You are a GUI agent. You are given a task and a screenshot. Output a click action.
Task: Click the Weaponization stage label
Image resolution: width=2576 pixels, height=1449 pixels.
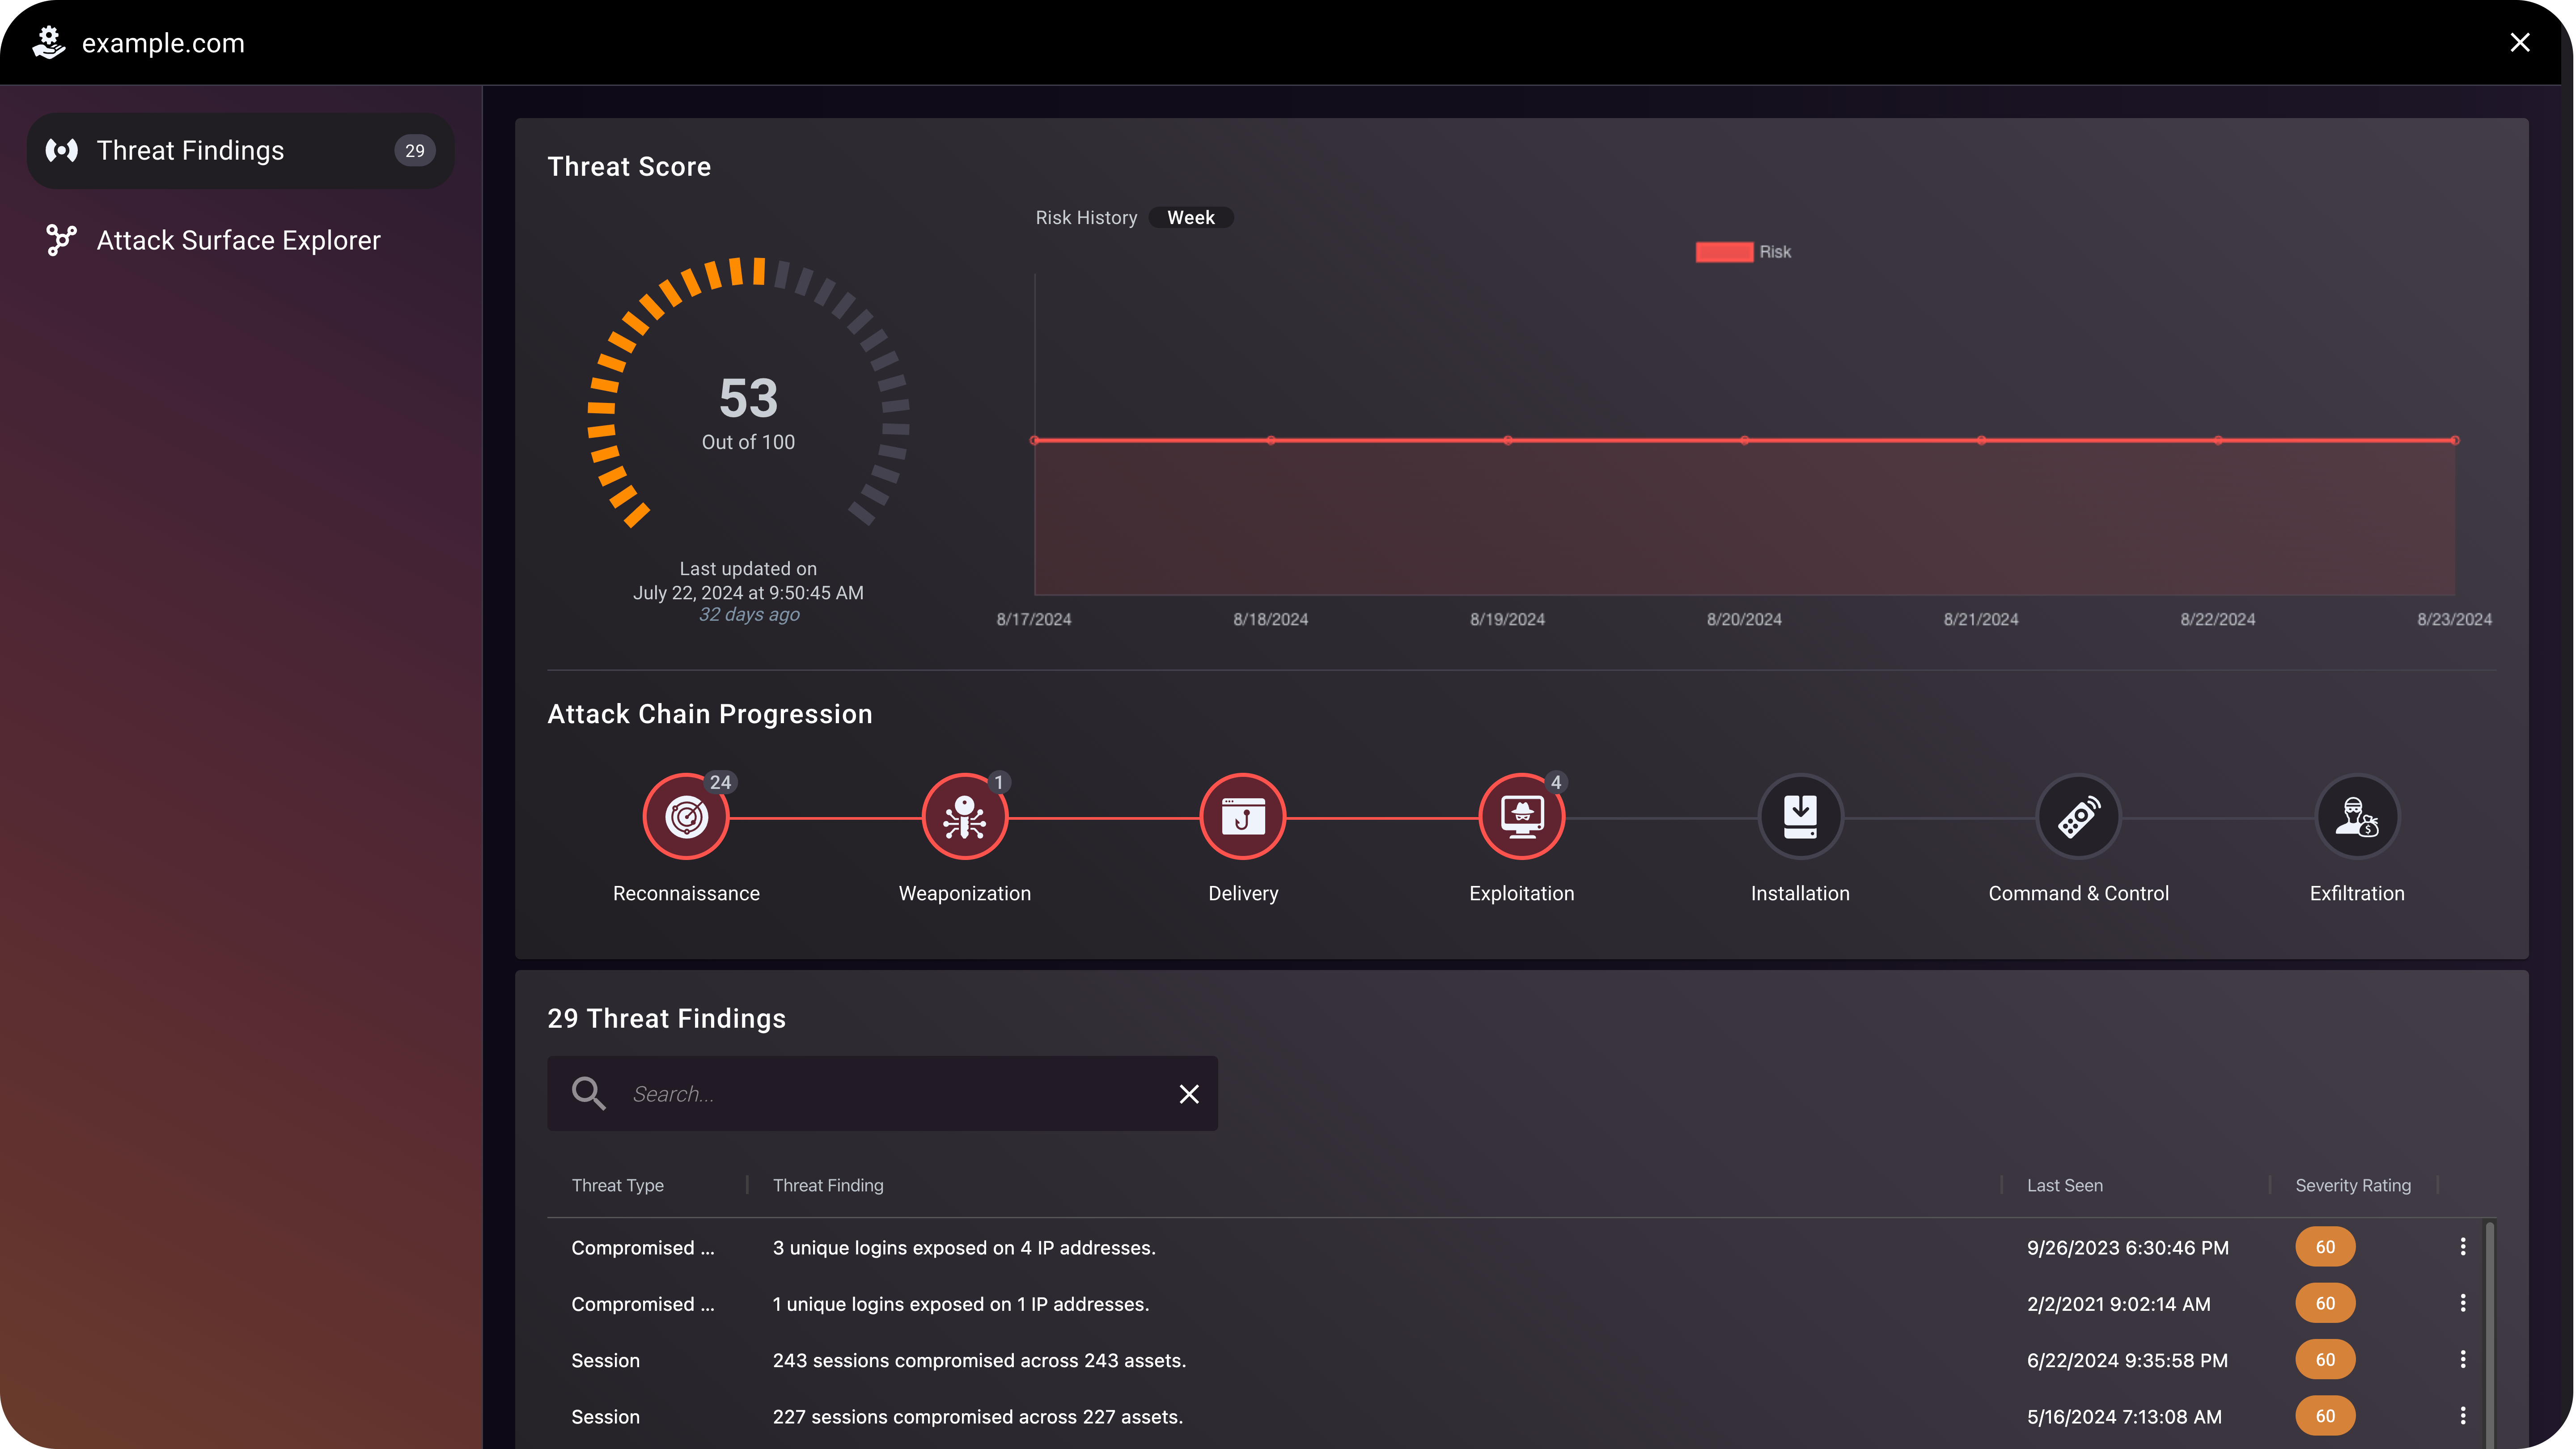[964, 894]
